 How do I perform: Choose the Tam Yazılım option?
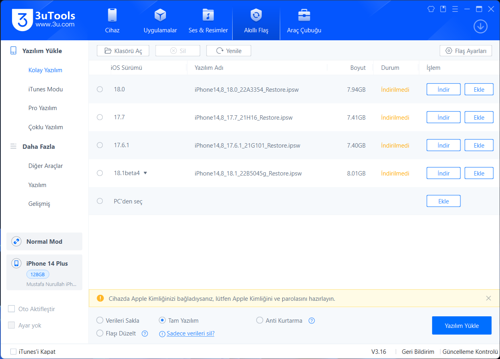point(162,320)
